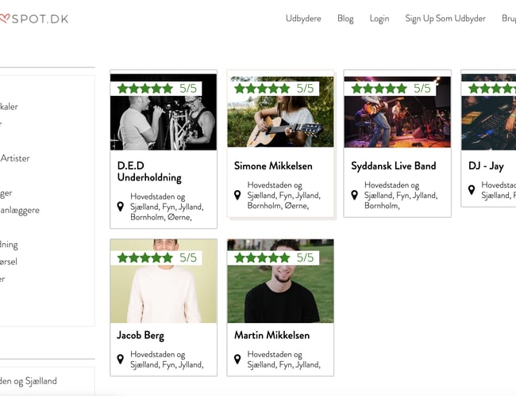Click location pin on Syddansk Live Band card

tap(354, 195)
